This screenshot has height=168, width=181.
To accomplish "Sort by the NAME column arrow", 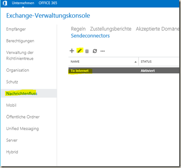I will pyautogui.click(x=135, y=62).
